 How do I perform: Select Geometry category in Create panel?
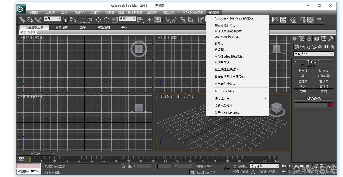click(296, 47)
